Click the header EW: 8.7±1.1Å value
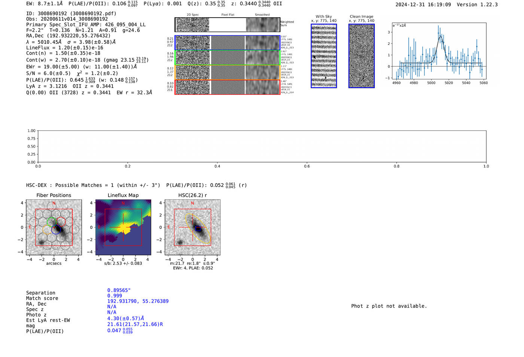 point(45,4)
